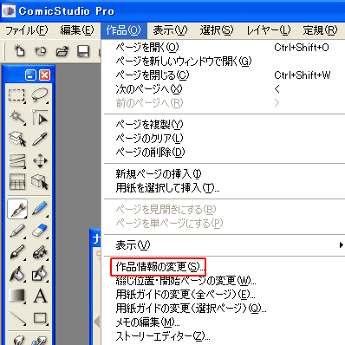Choose the Rectangle shape tool
The height and width of the screenshot is (345, 345).
coord(40,318)
